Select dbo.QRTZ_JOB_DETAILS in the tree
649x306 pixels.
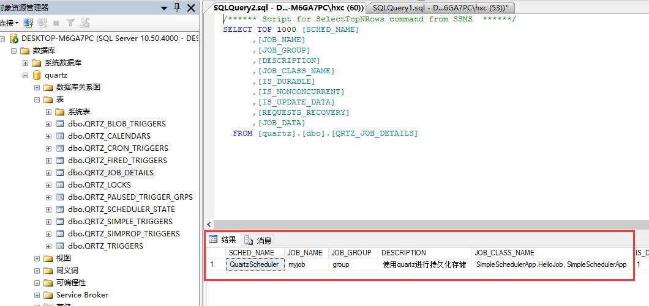coord(110,173)
